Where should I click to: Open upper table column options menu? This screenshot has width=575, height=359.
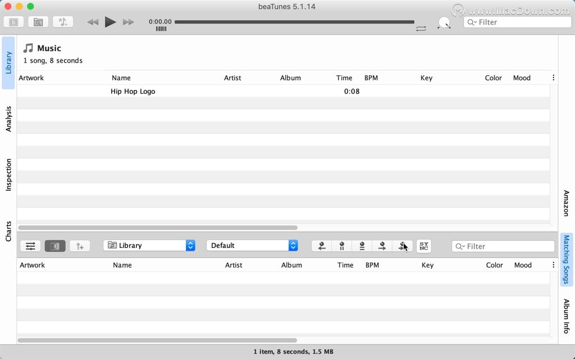coord(553,77)
